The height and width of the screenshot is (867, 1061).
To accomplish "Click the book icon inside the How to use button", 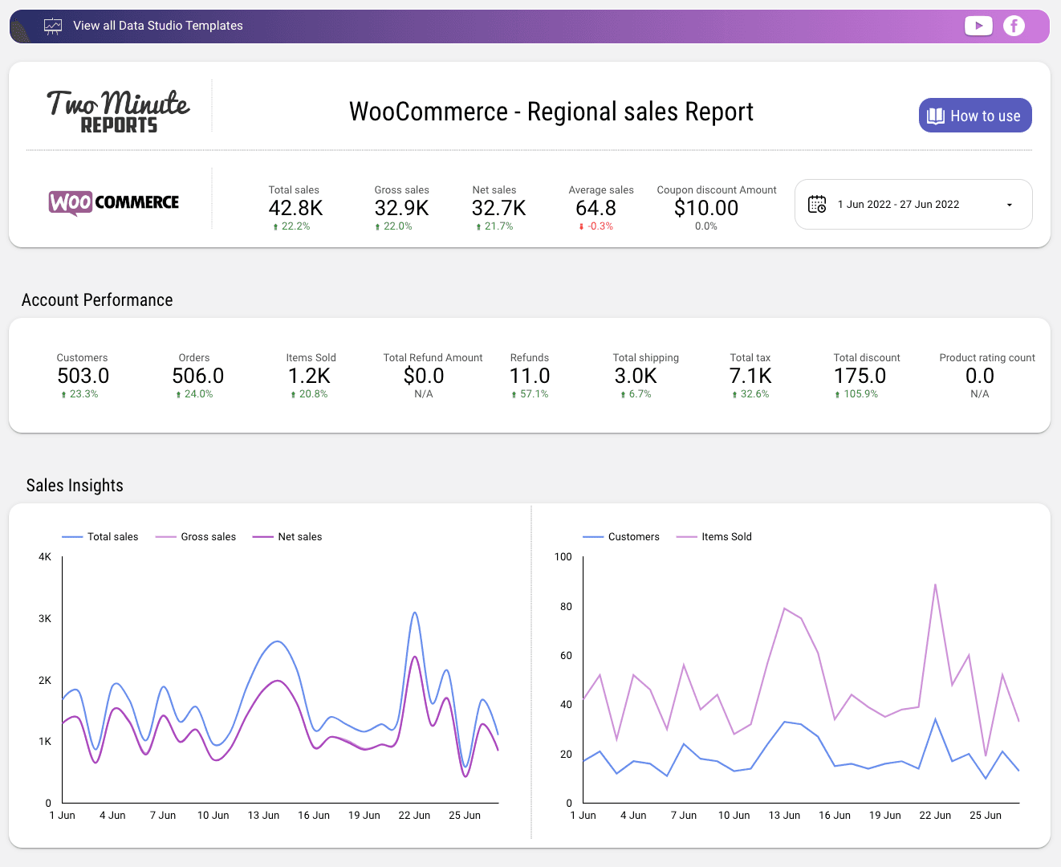I will [x=936, y=115].
